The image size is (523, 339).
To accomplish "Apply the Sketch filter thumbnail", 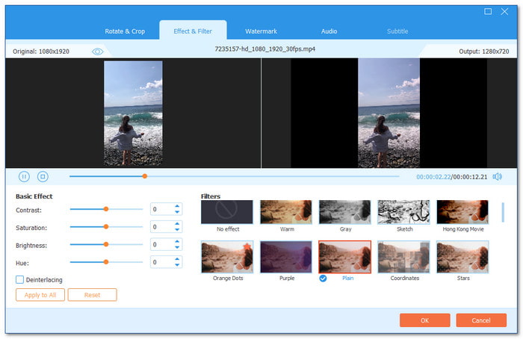I will pyautogui.click(x=403, y=212).
